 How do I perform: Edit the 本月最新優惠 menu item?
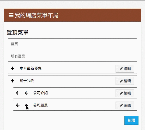click(125, 69)
